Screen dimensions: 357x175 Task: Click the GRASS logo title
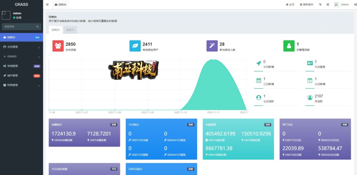(21, 5)
